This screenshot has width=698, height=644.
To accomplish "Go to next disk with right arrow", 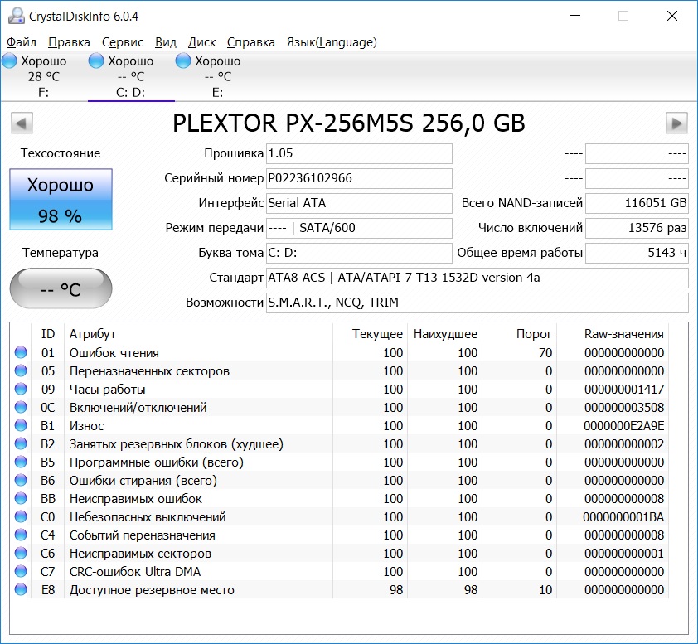I will point(676,123).
